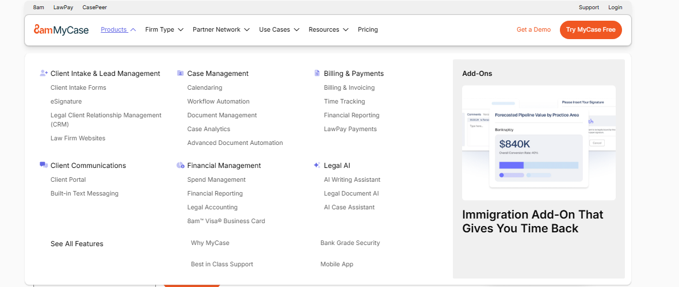This screenshot has width=679, height=287.
Task: Open the Best in Class Support link
Action: click(222, 264)
